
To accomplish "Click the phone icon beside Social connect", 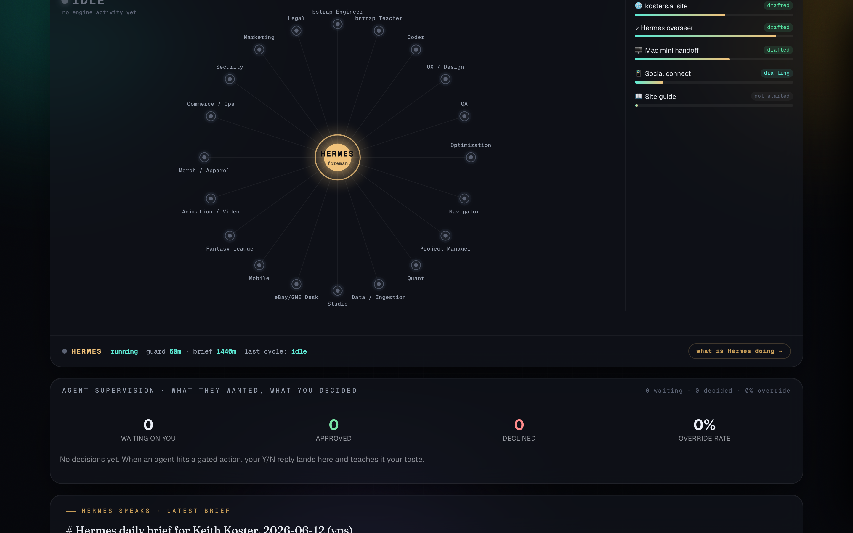I will click(x=638, y=73).
